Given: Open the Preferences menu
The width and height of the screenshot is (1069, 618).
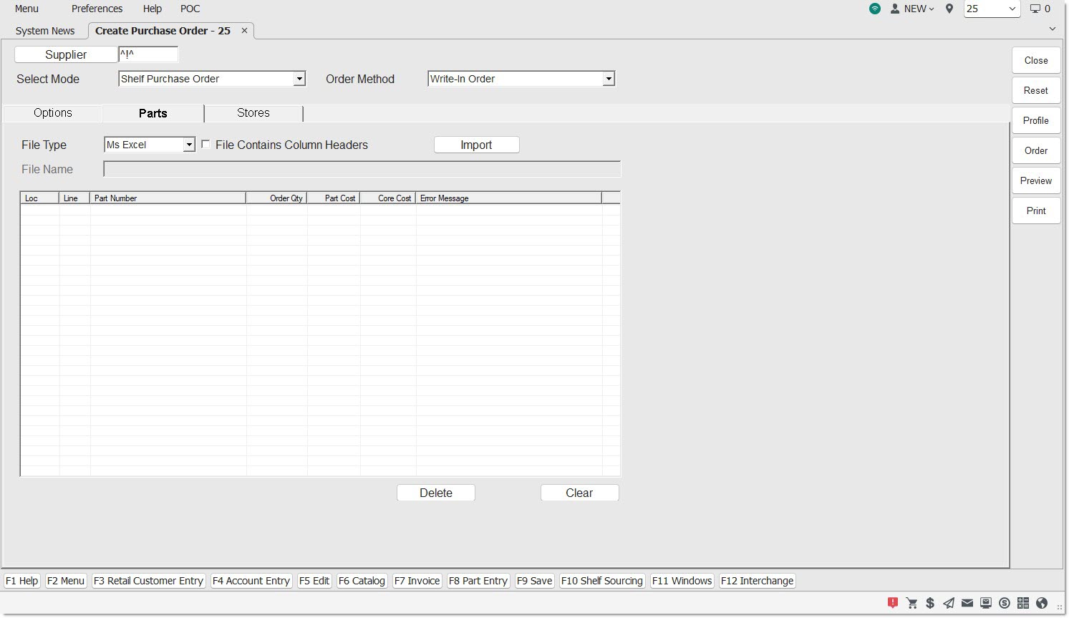Looking at the screenshot, I should tap(97, 9).
